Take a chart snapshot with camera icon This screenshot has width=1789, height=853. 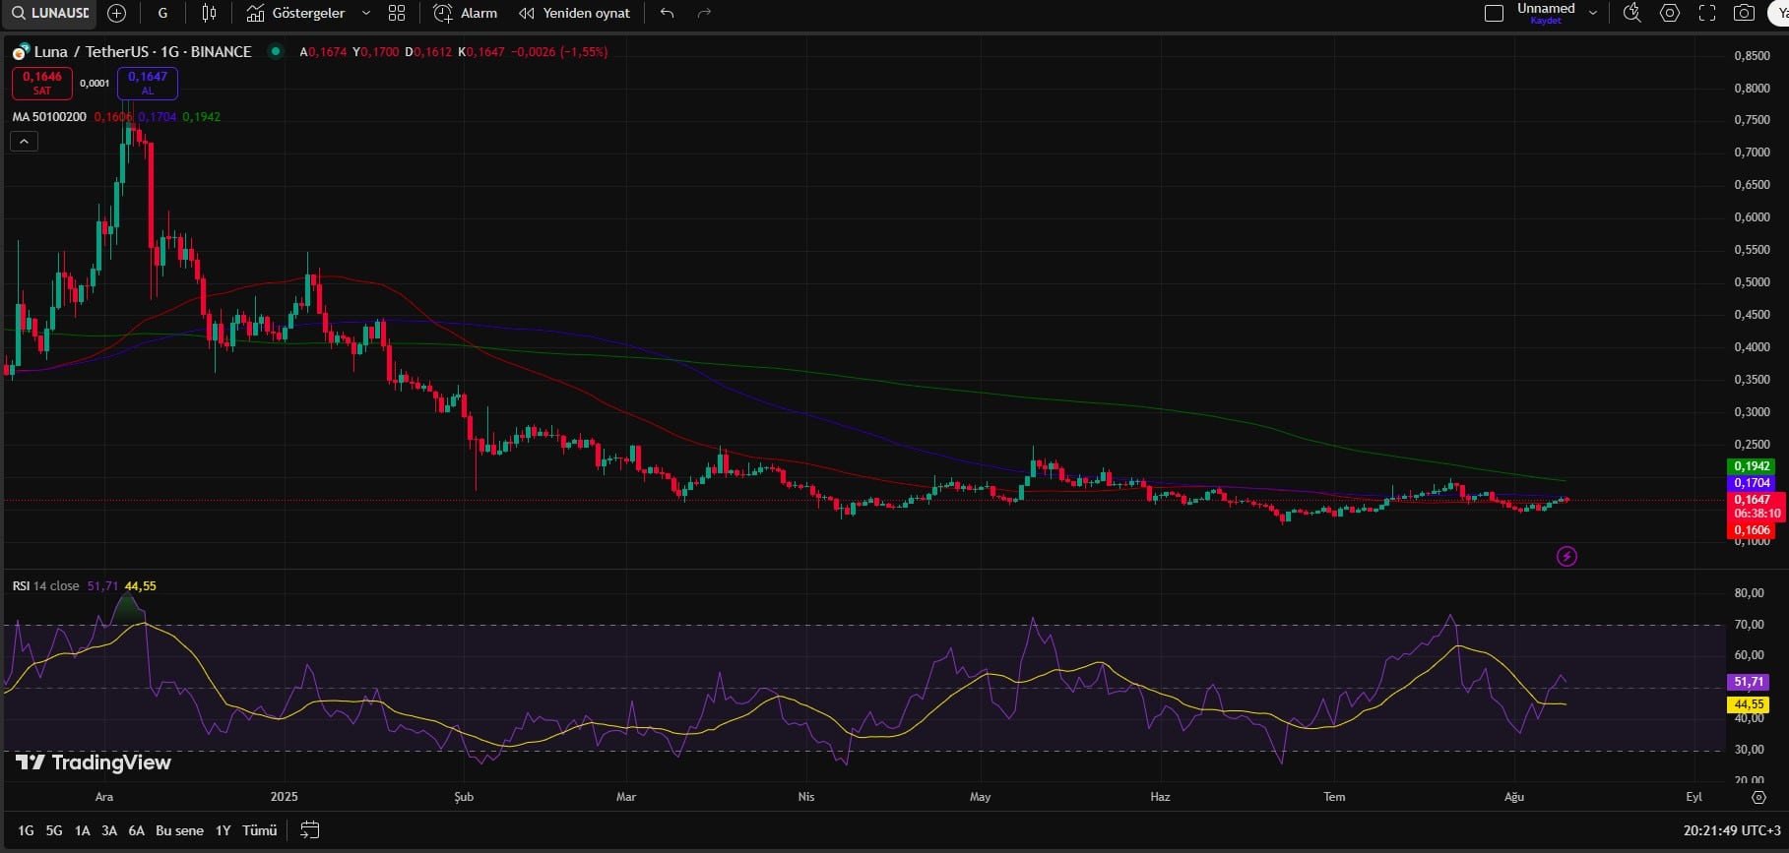(x=1744, y=13)
